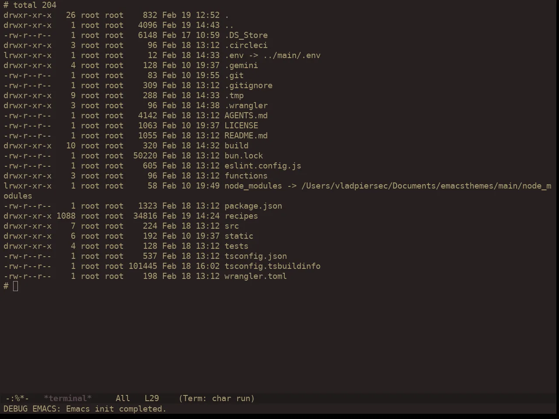Select eslint.config.js in the listing

(263, 166)
